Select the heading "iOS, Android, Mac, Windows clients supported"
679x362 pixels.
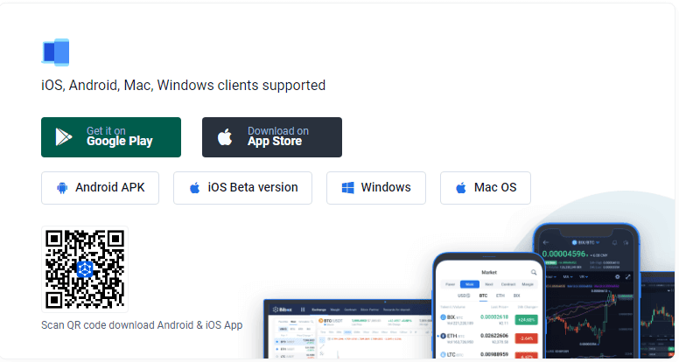183,85
